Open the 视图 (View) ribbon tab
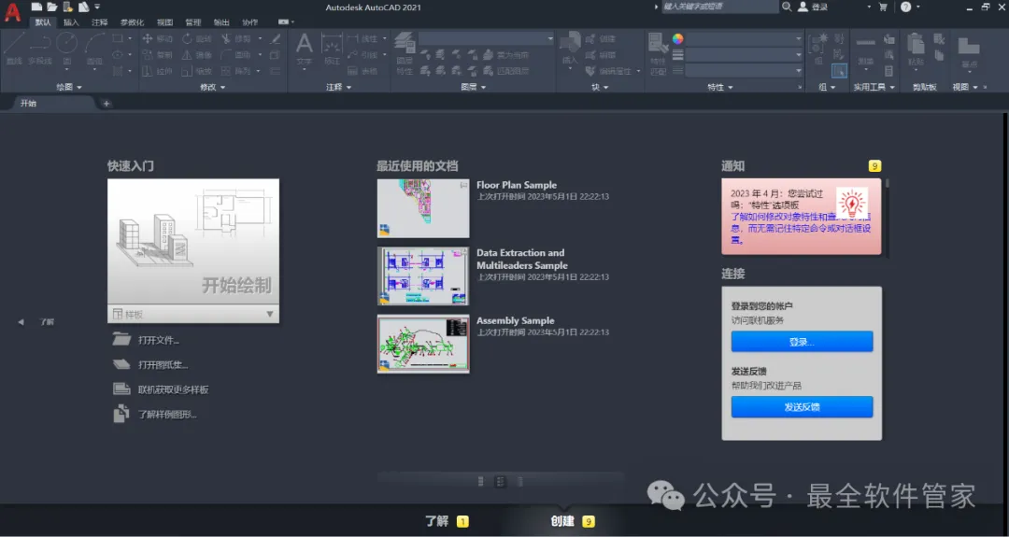 164,21
